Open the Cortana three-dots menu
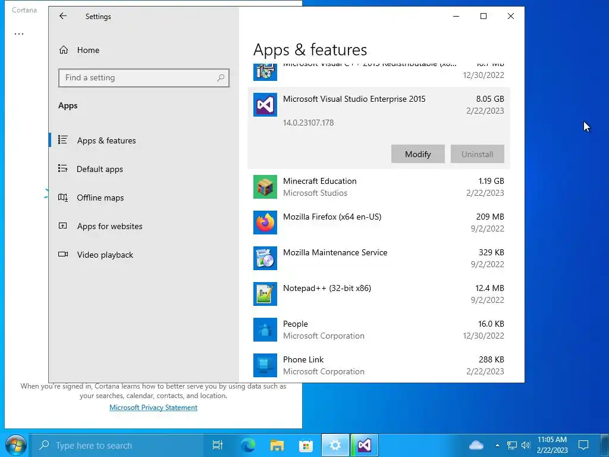Viewport: 609px width, 457px height. (x=19, y=34)
